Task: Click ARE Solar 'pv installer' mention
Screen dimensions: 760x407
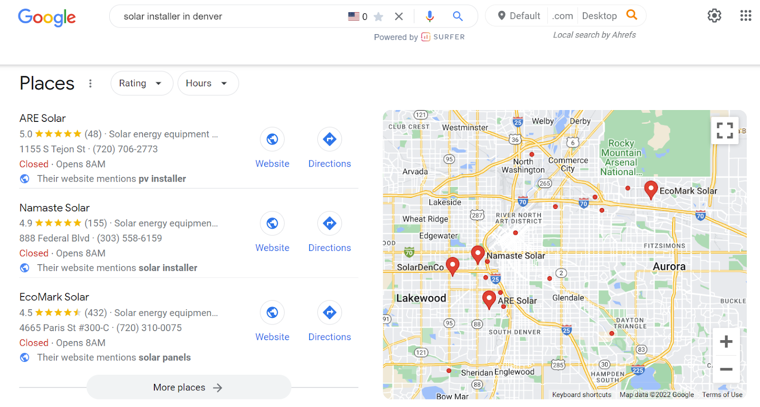Action: pos(162,179)
